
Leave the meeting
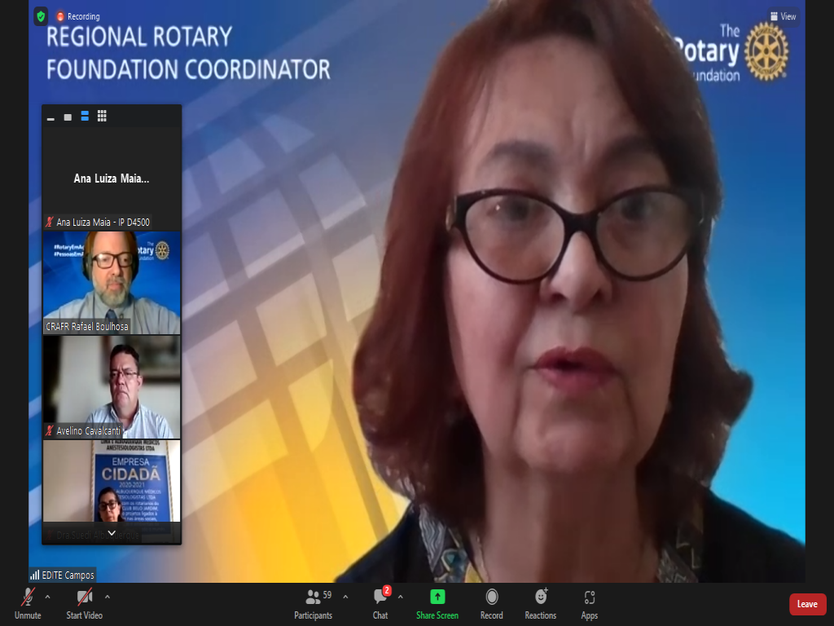point(807,604)
